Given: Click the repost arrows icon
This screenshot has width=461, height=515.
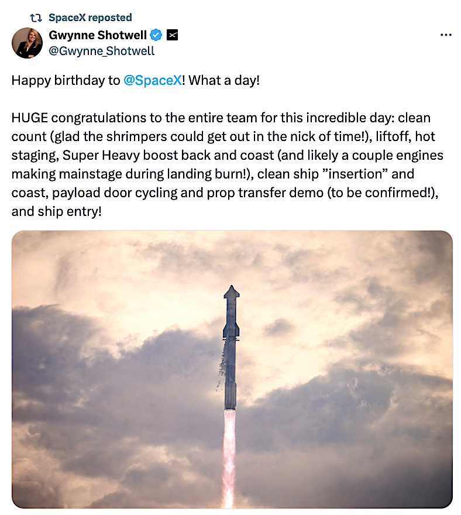Looking at the screenshot, I should [x=36, y=18].
